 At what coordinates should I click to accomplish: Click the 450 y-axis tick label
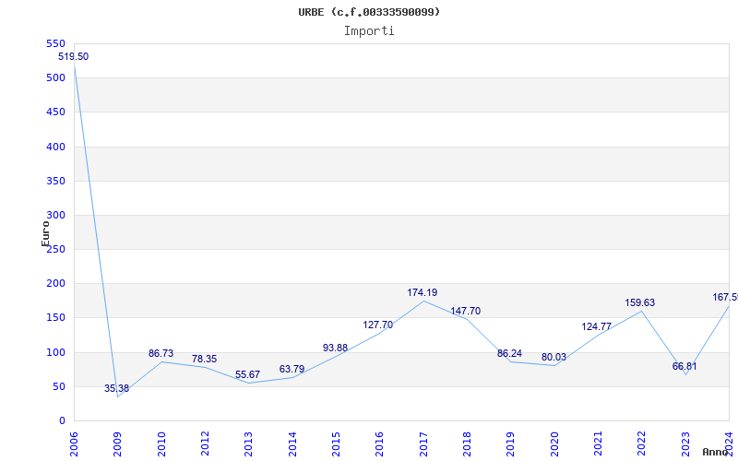pyautogui.click(x=55, y=112)
